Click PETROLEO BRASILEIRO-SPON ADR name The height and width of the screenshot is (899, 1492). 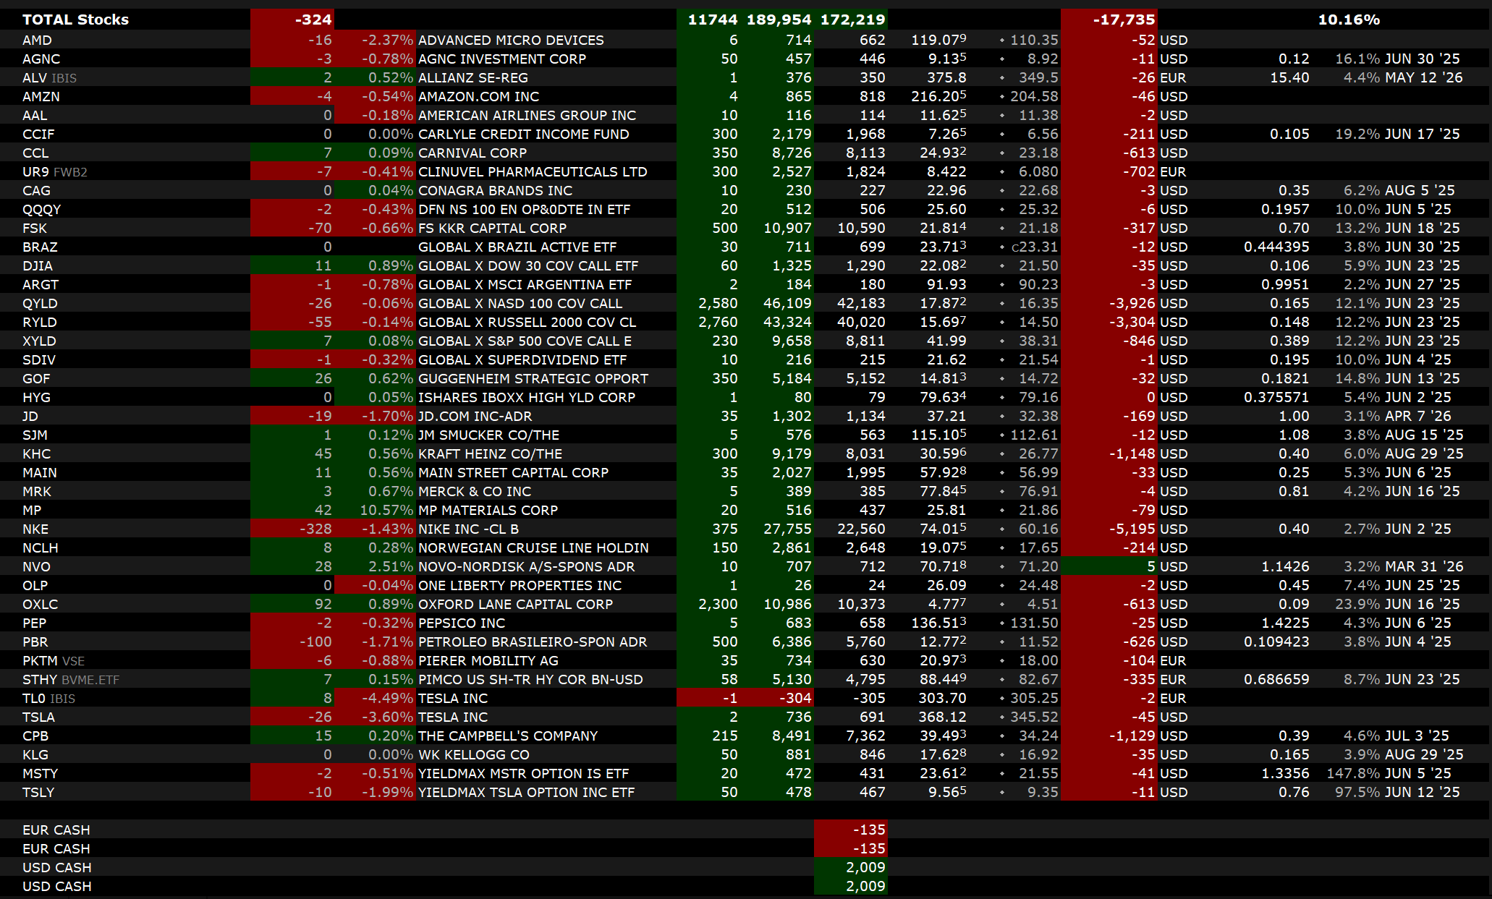(533, 642)
